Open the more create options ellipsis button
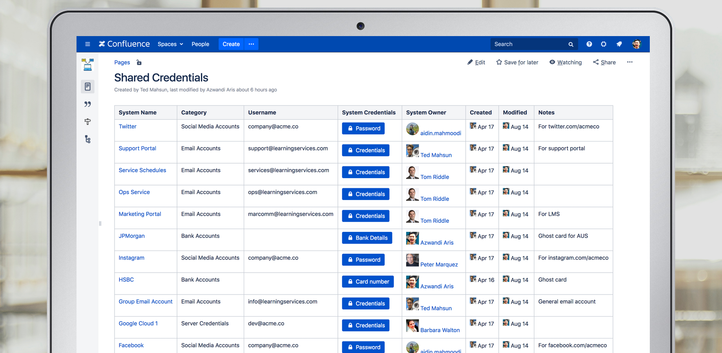The width and height of the screenshot is (722, 353). click(252, 44)
